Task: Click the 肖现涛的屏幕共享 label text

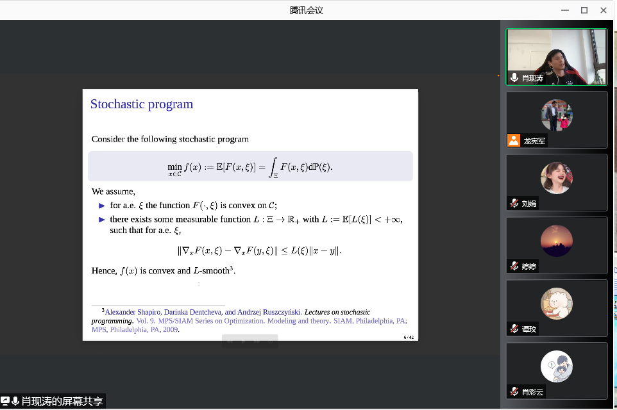Action: [x=62, y=402]
